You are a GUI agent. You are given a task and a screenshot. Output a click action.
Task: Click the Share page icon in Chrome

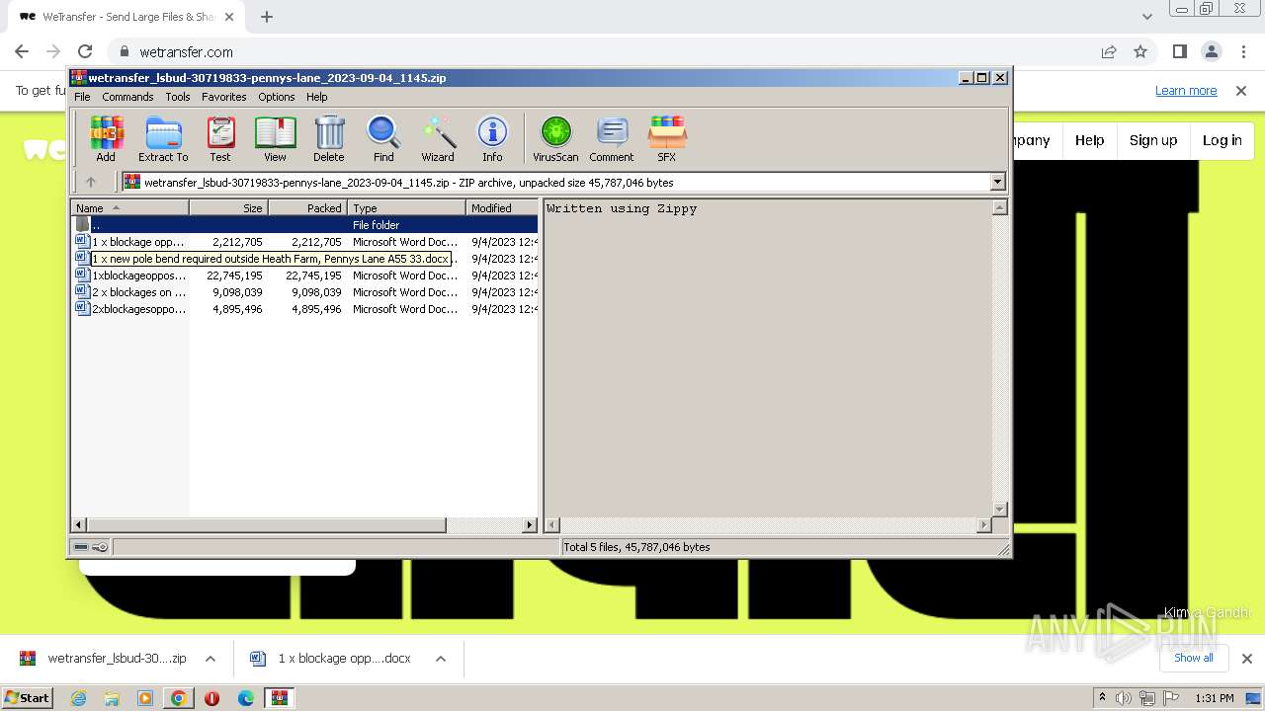pyautogui.click(x=1109, y=51)
